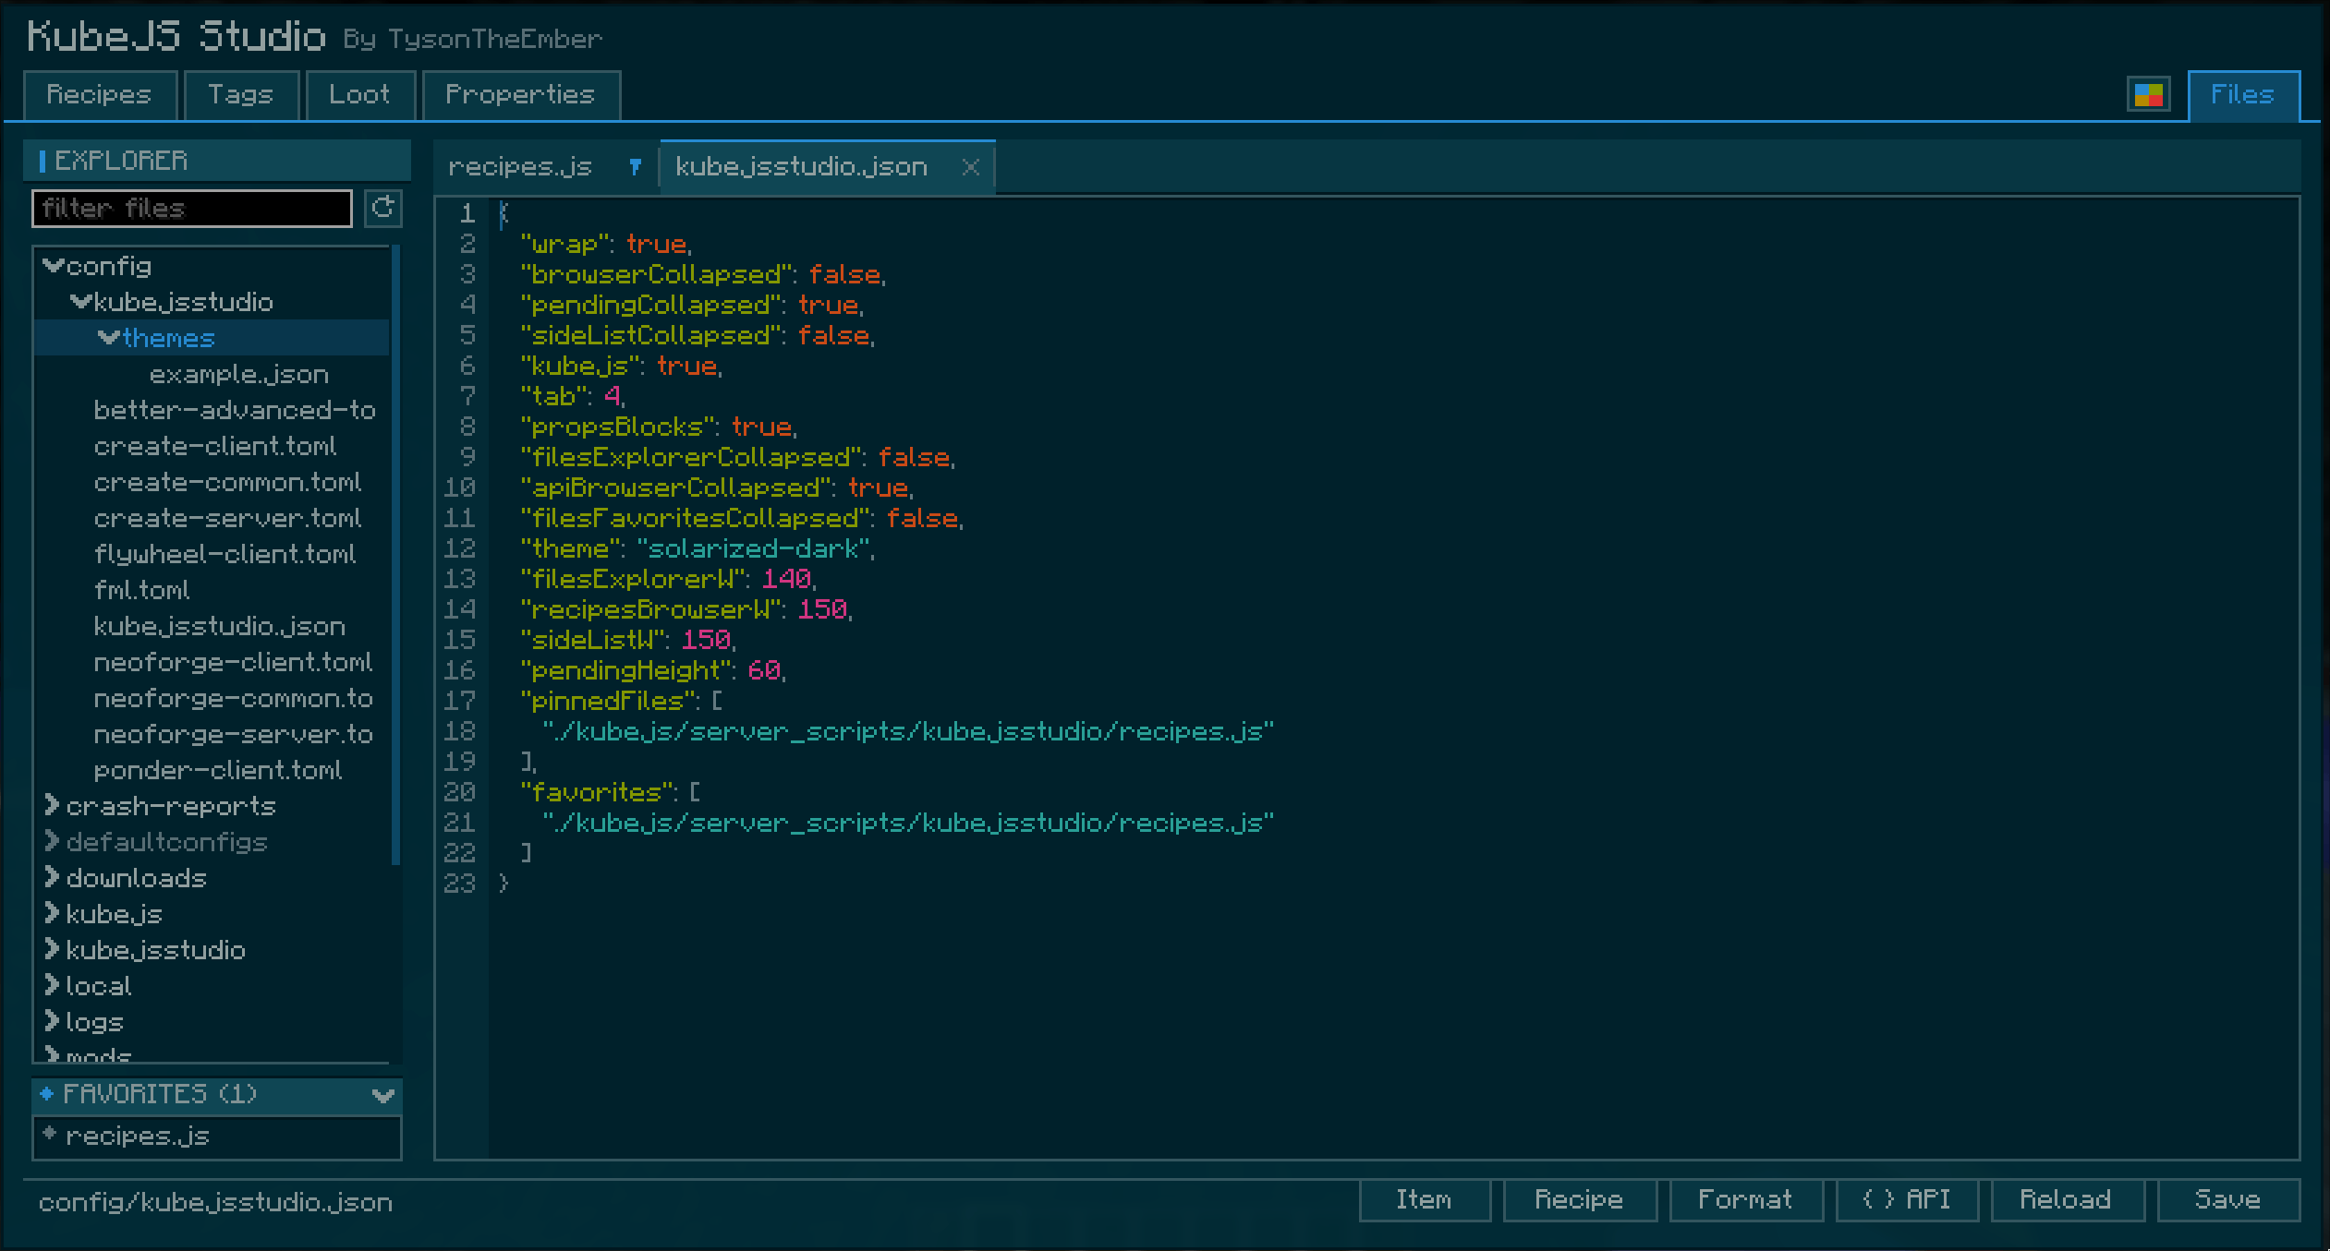
Task: Expand the local folder
Action: pyautogui.click(x=52, y=985)
